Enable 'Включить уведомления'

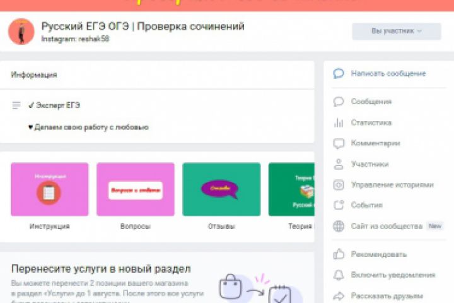(x=393, y=275)
